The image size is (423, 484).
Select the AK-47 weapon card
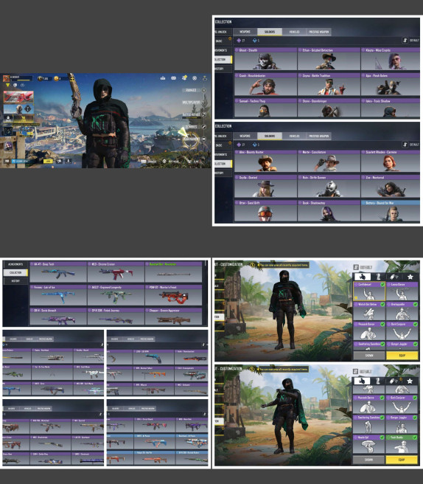(58, 272)
